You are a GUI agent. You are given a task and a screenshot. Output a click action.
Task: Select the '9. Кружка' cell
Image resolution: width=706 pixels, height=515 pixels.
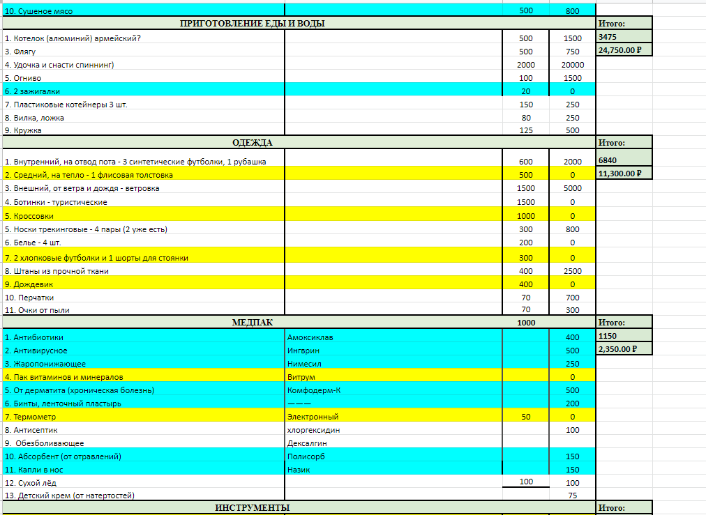tap(144, 130)
